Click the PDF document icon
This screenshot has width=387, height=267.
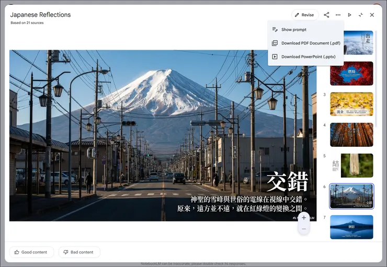(x=275, y=43)
